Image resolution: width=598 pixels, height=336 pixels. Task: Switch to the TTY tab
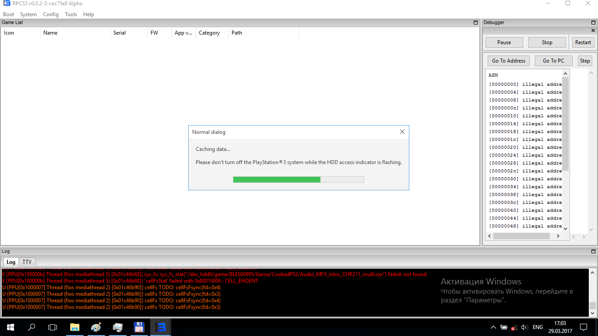pyautogui.click(x=27, y=262)
